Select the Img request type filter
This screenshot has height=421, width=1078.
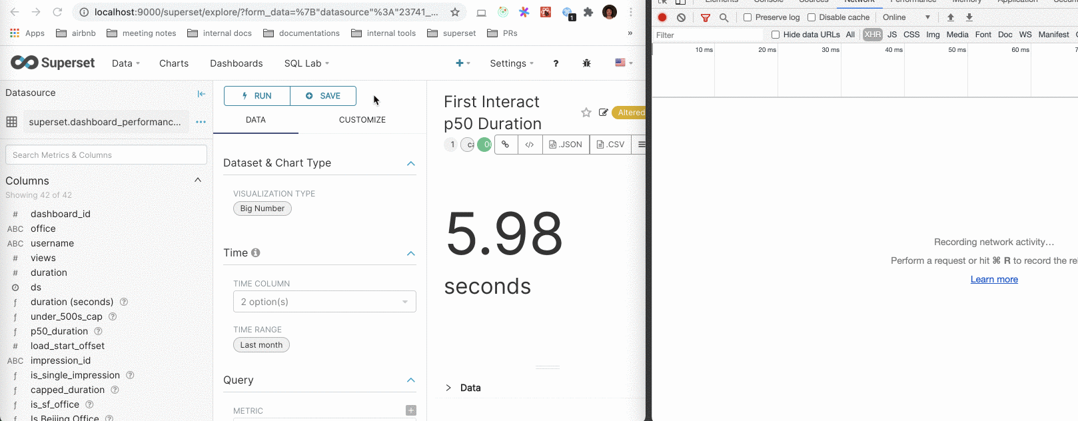point(933,35)
